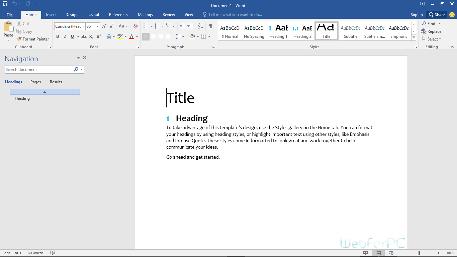
Task: Toggle Bold formatting
Action: tap(58, 36)
